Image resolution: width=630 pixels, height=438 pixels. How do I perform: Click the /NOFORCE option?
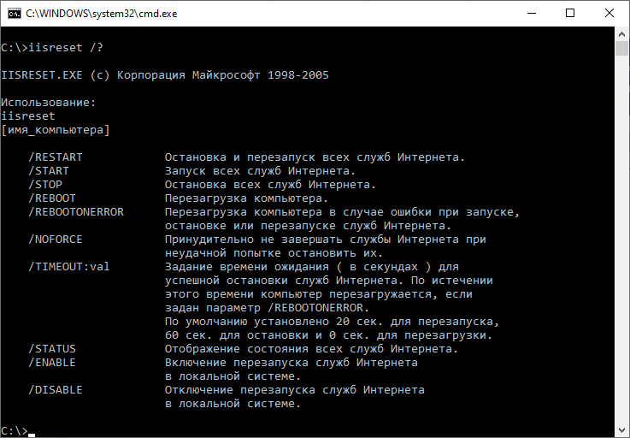coord(55,240)
